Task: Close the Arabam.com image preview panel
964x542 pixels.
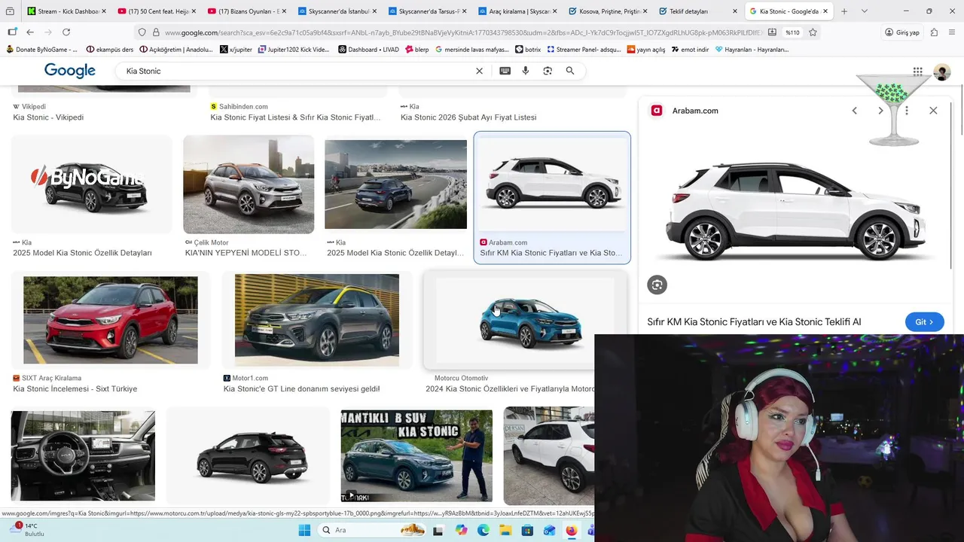Action: click(x=933, y=111)
